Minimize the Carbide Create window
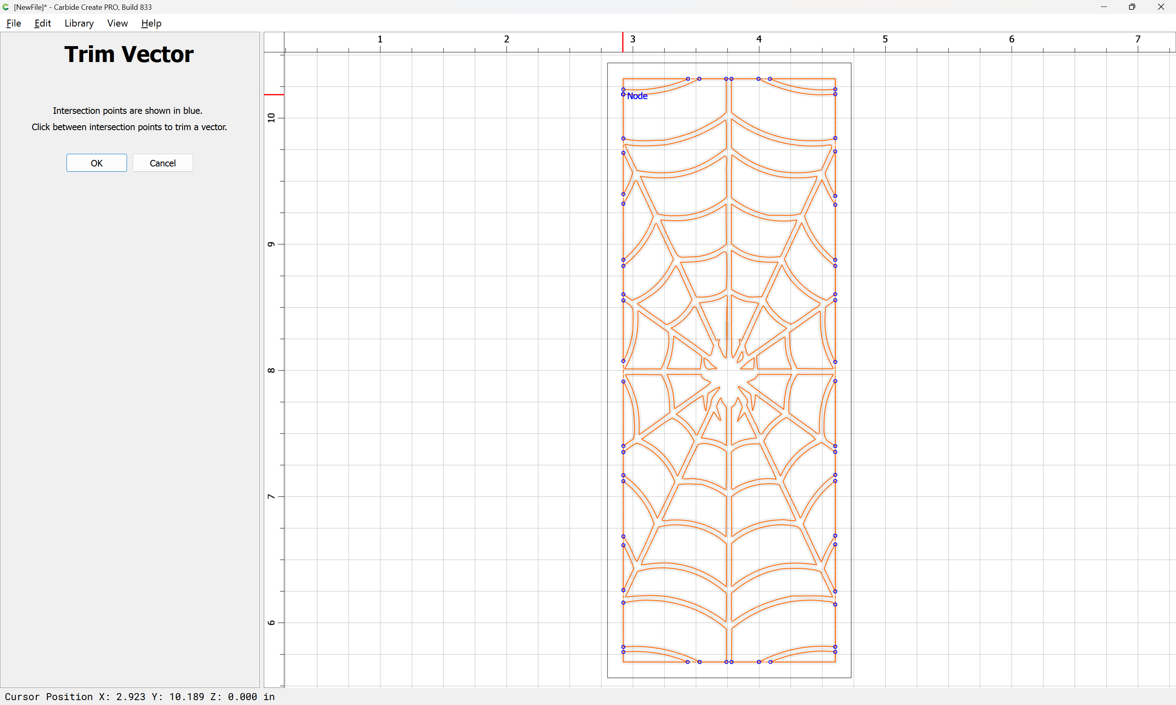 click(1104, 7)
